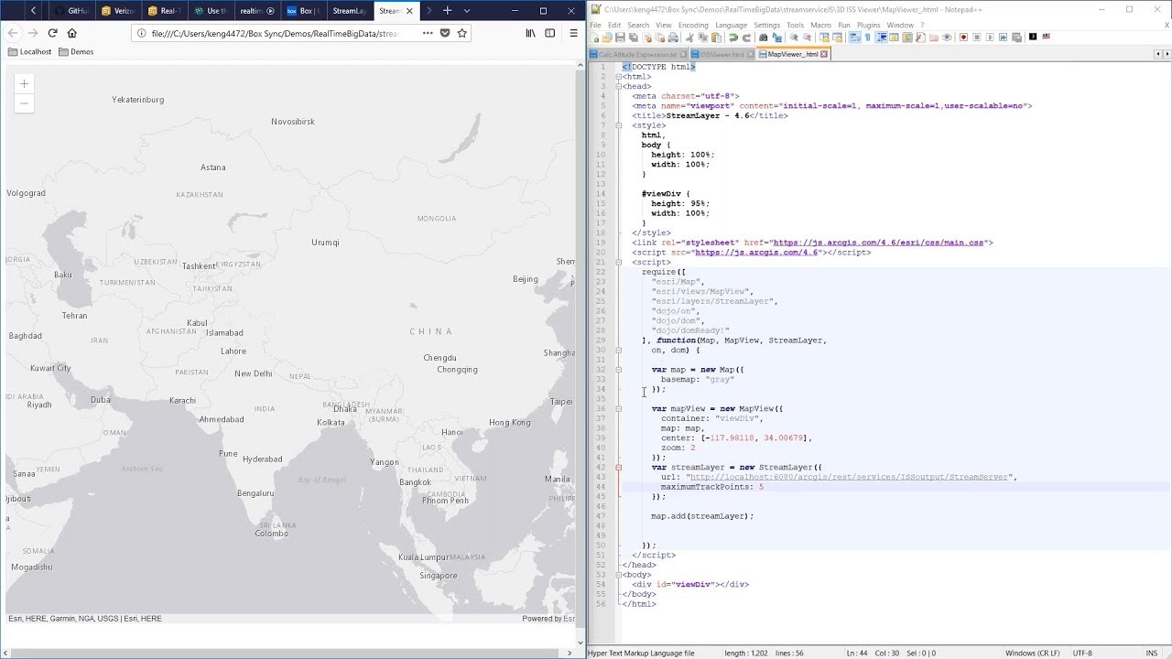Screen dimensions: 1172x659
Task: Click the localhost StreamServer URL in code
Action: pos(849,477)
